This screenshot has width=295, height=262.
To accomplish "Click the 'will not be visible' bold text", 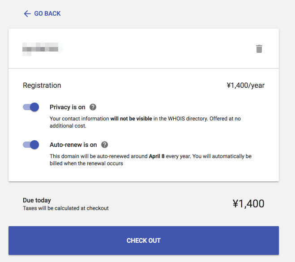I will pos(131,119).
